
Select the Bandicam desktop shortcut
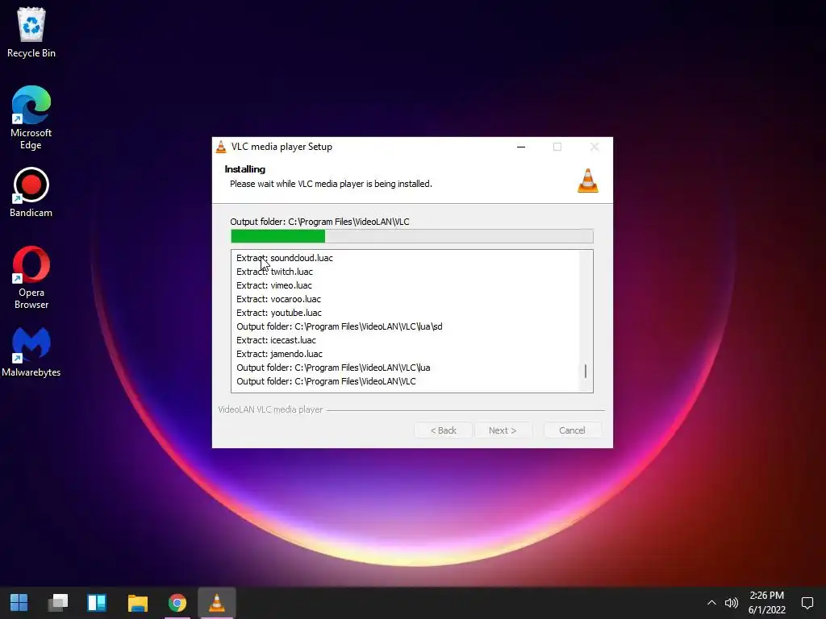(31, 192)
